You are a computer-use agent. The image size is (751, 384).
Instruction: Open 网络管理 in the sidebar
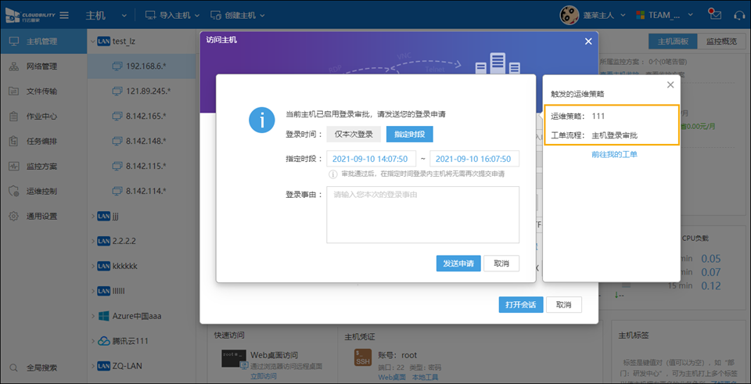[42, 66]
